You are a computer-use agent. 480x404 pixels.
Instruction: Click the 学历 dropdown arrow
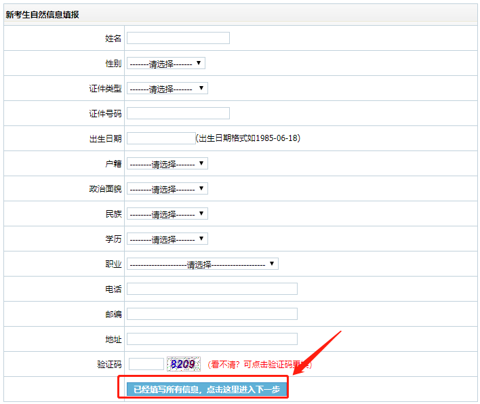point(201,239)
